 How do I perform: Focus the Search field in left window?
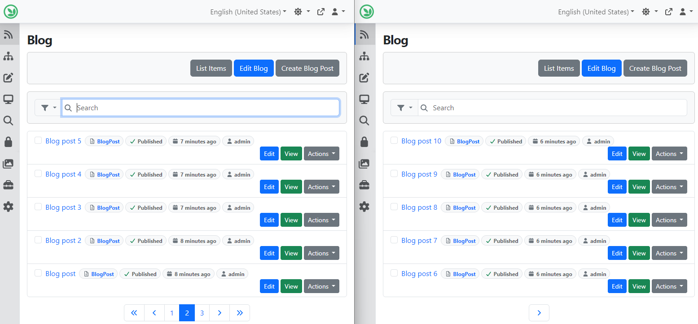click(200, 108)
